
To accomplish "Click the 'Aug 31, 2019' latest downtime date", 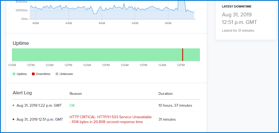I will (237, 15).
